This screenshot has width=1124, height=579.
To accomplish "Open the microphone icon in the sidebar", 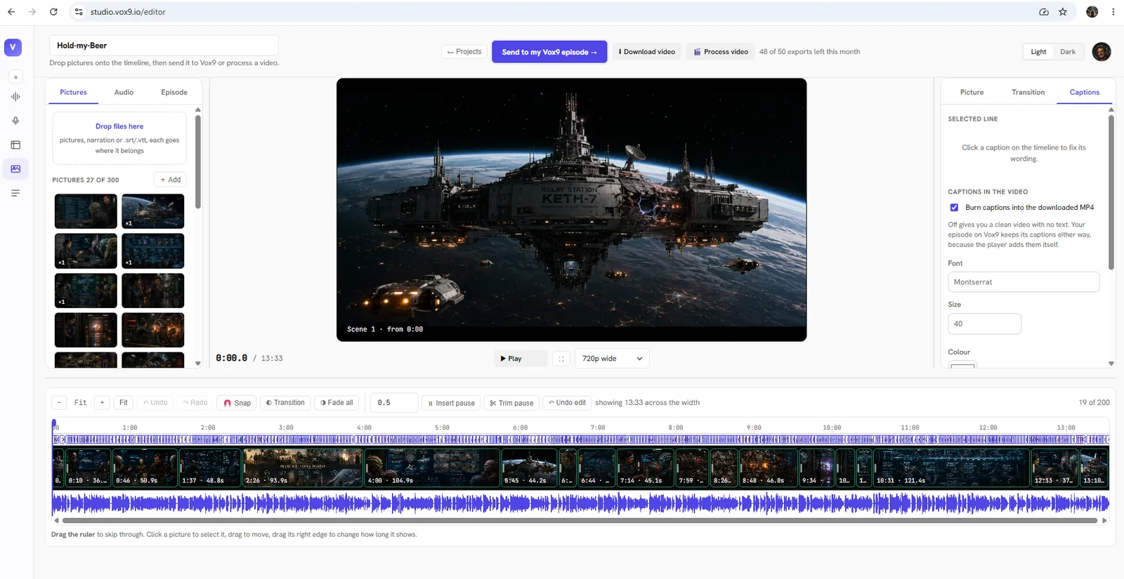I will [x=15, y=121].
